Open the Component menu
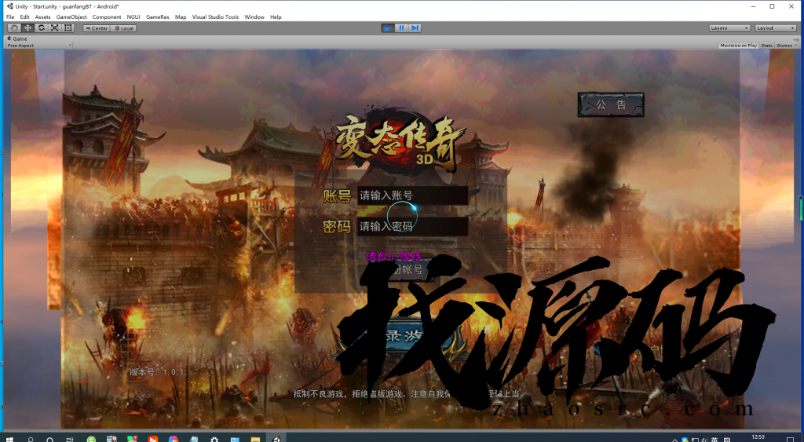The image size is (804, 442). [107, 17]
